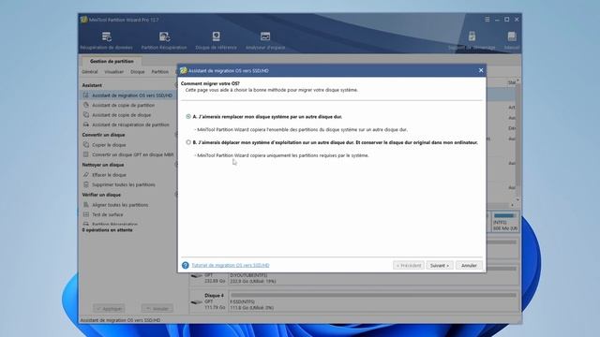Click the Appliquer button in main window

(109, 308)
